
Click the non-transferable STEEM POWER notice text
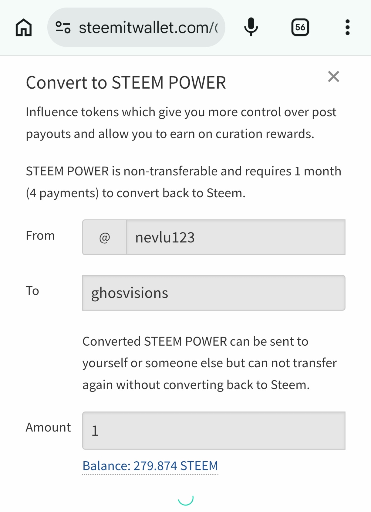184,182
